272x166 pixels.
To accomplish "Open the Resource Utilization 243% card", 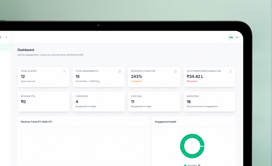I will pyautogui.click(x=154, y=77).
